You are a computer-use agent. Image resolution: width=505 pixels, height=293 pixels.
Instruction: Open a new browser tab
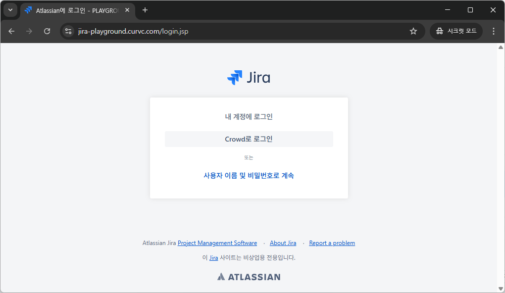tap(145, 10)
